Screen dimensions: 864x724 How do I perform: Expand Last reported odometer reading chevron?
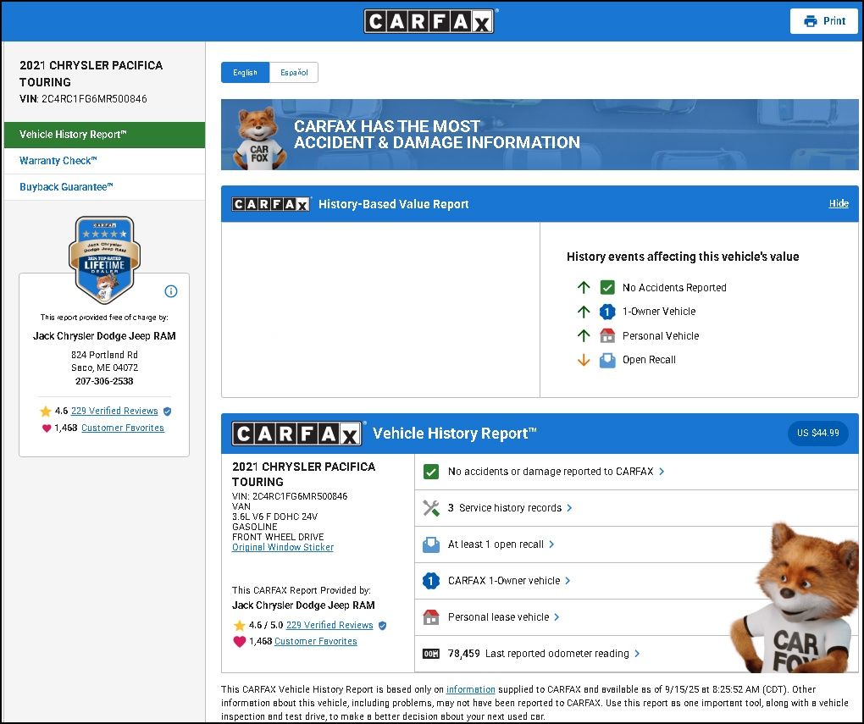[x=637, y=654]
